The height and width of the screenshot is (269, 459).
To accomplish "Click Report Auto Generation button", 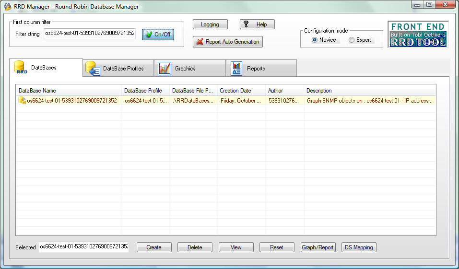I will [228, 42].
